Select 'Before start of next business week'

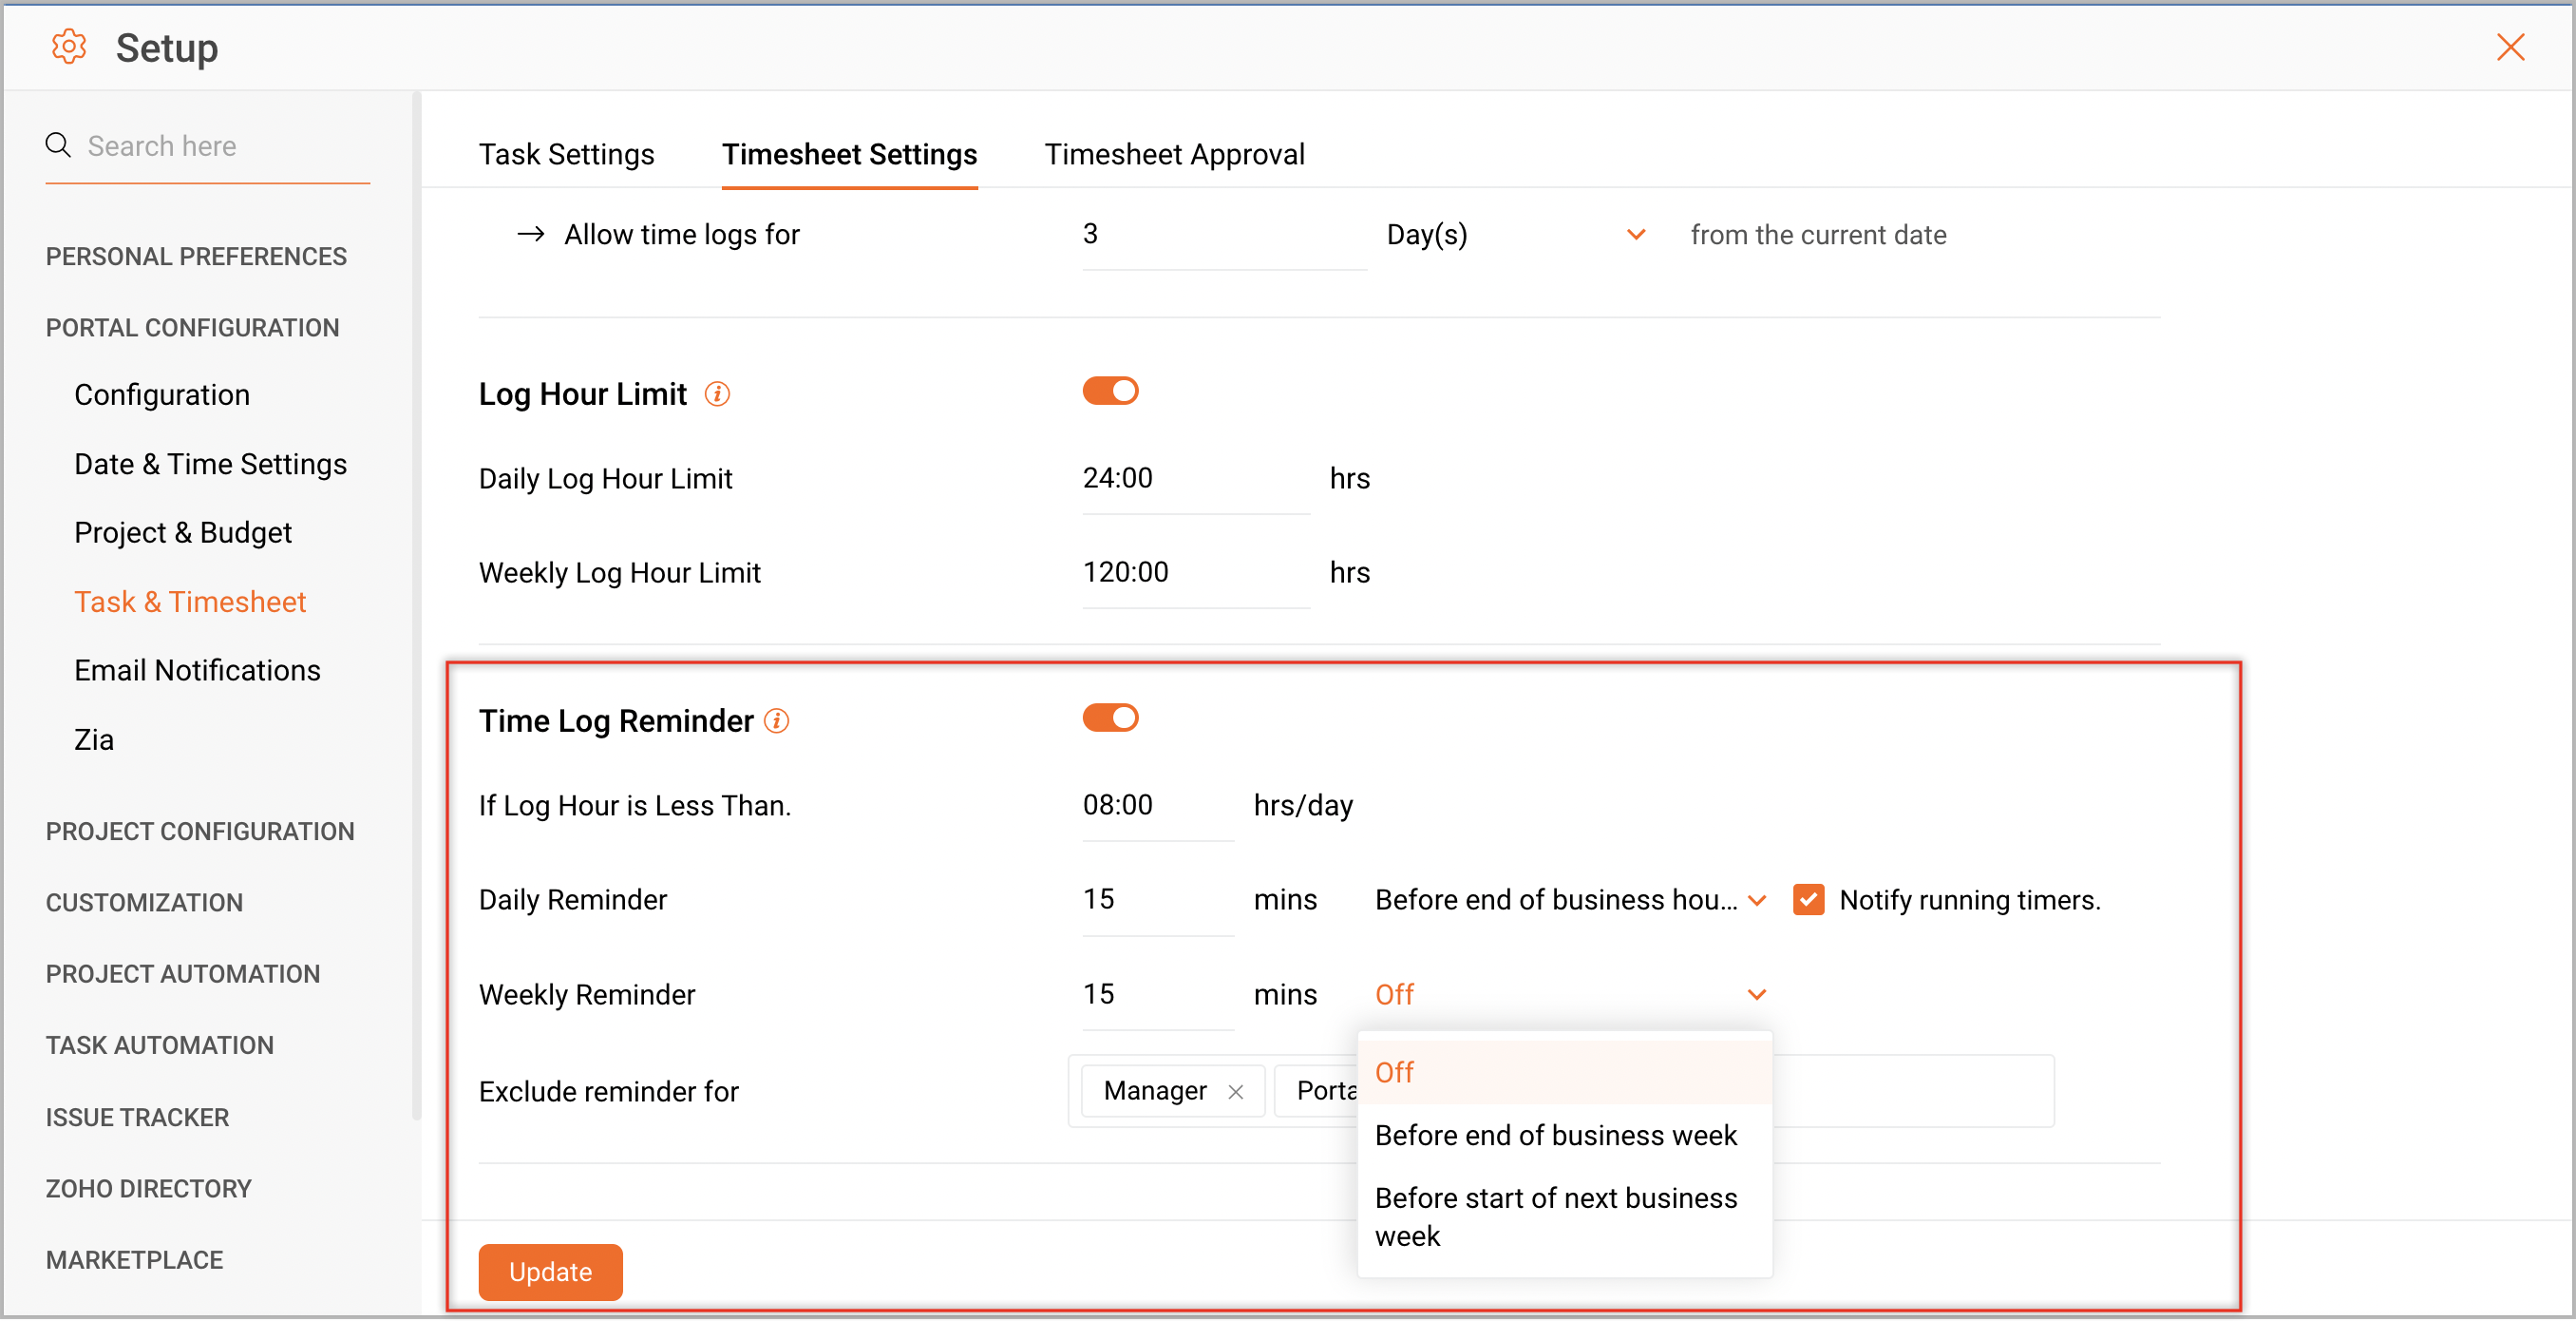tap(1555, 1216)
